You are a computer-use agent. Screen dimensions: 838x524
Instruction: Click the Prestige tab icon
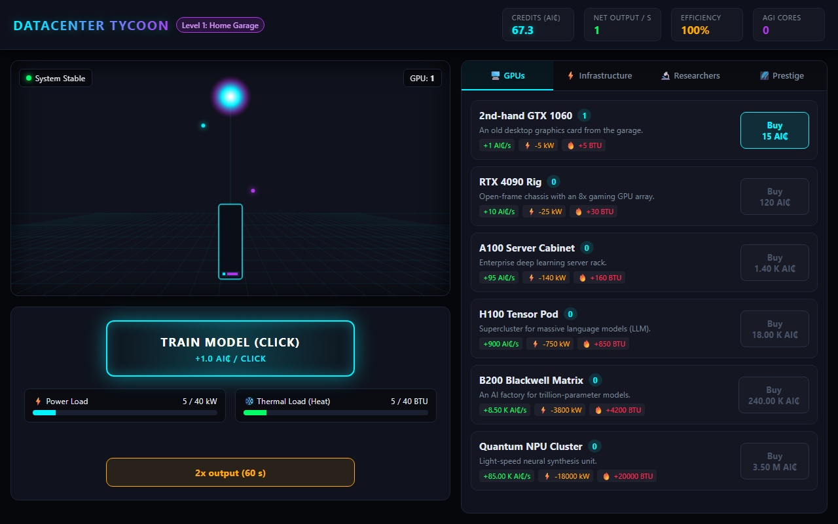coord(764,76)
